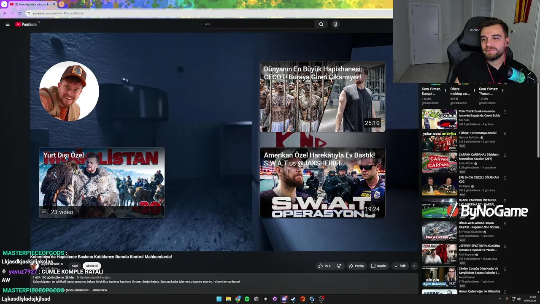This screenshot has width=540, height=304.
Task: Open options menu for ÇARPAN ÇARPANA video
Action: click(x=505, y=155)
